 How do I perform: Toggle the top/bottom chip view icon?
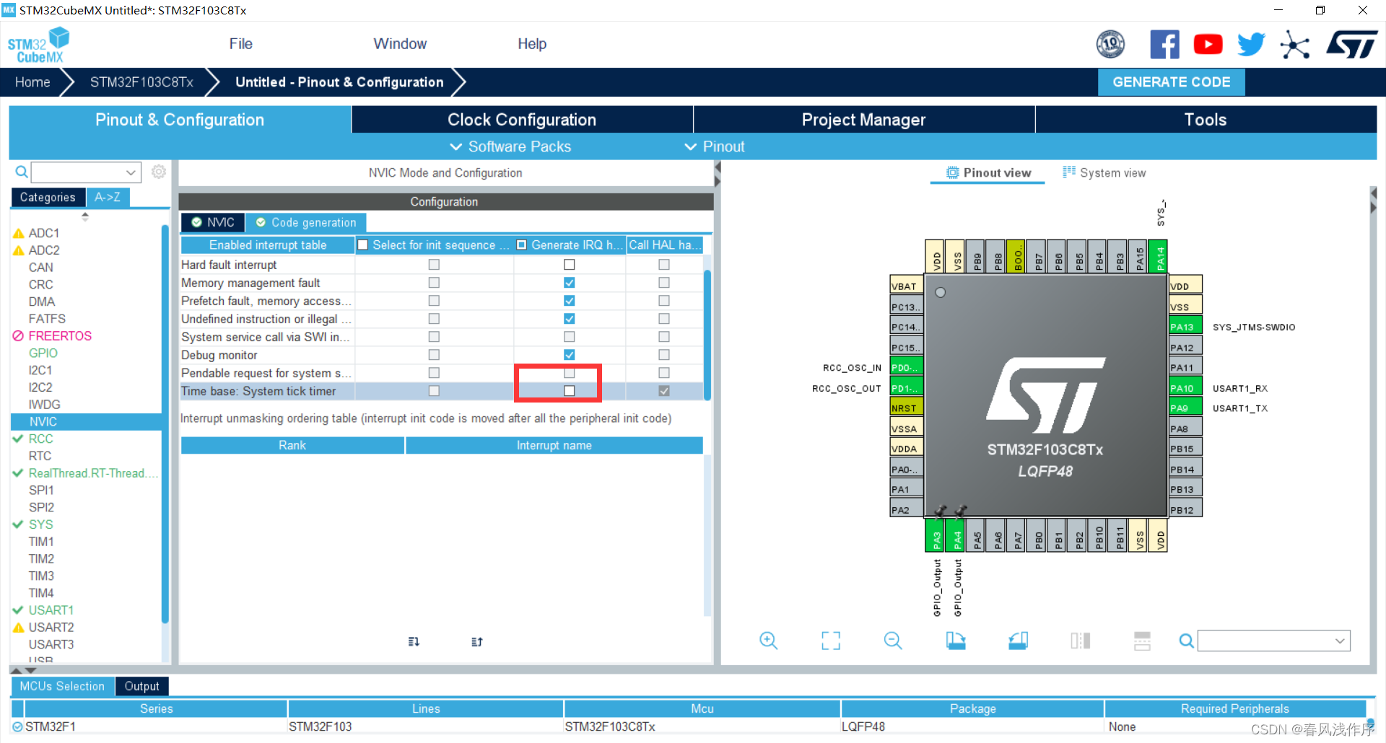click(x=1080, y=641)
